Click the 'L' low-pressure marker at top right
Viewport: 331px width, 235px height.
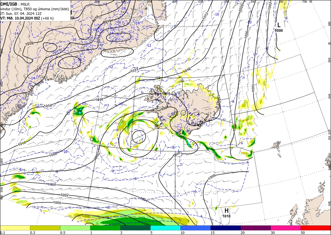pos(279,25)
